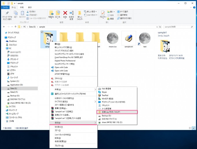Select first Open with Code entry
This screenshot has width=197, height=149.
73,67
